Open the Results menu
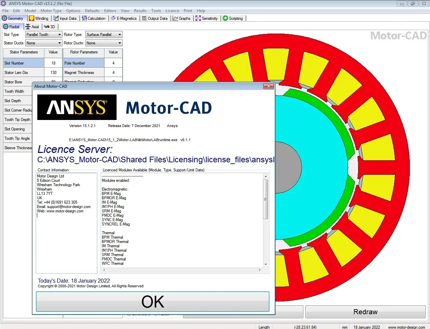Viewport: 430px width, 329px height. click(140, 11)
